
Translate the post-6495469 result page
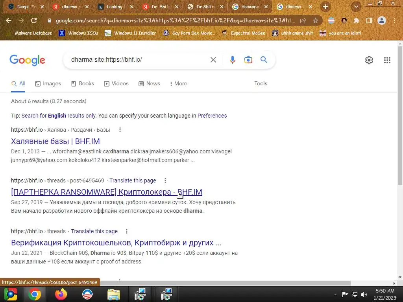point(133,180)
